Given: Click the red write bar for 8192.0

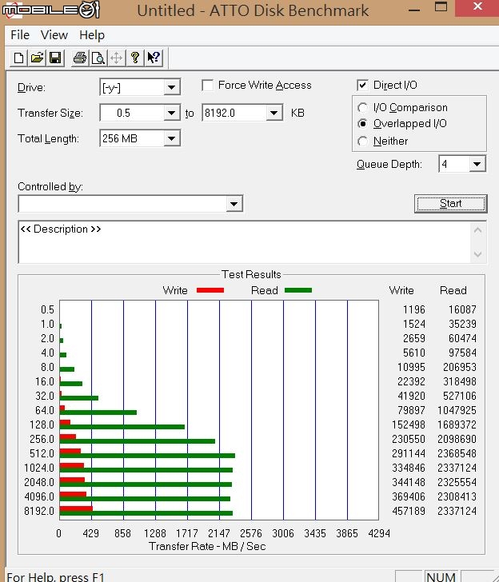Looking at the screenshot, I should click(76, 508).
